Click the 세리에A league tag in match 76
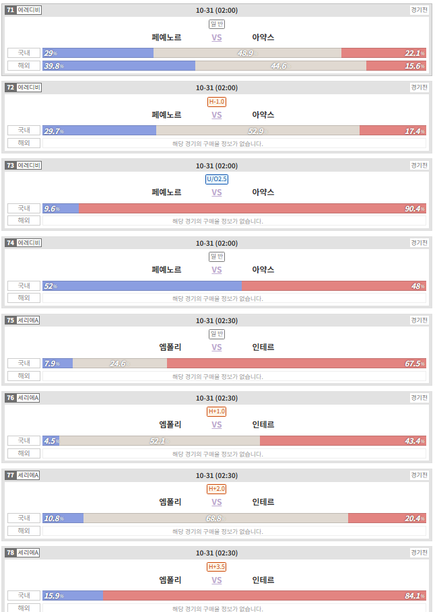Viewport: 435px width, 612px height. [28, 398]
